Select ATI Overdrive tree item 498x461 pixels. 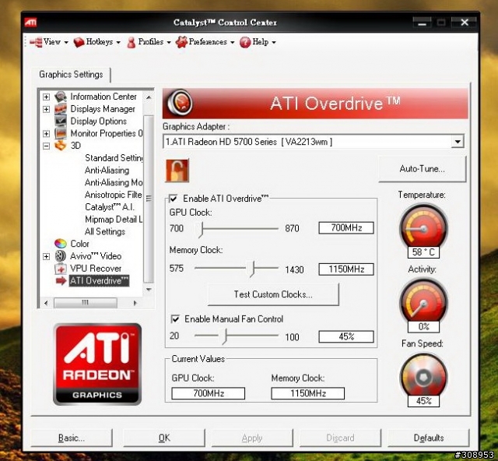[x=99, y=281]
